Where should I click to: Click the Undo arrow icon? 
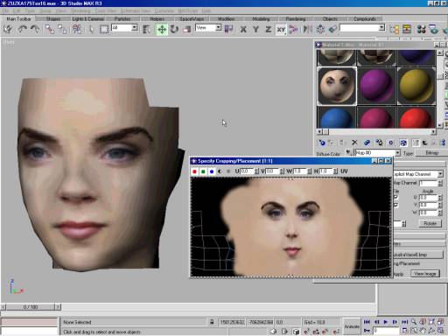(22, 29)
